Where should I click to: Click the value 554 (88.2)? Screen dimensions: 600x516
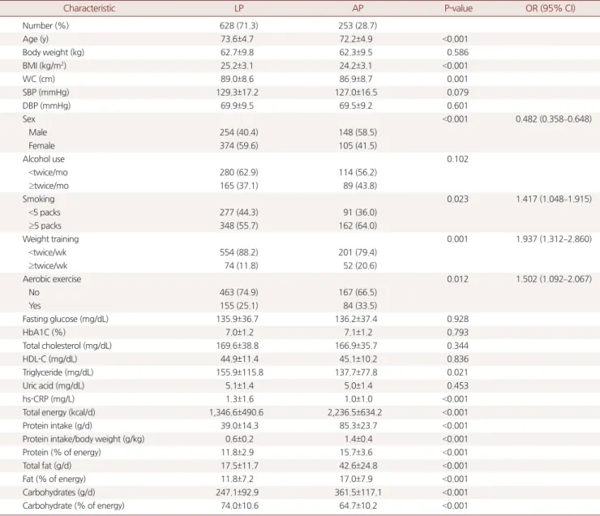[x=238, y=252]
